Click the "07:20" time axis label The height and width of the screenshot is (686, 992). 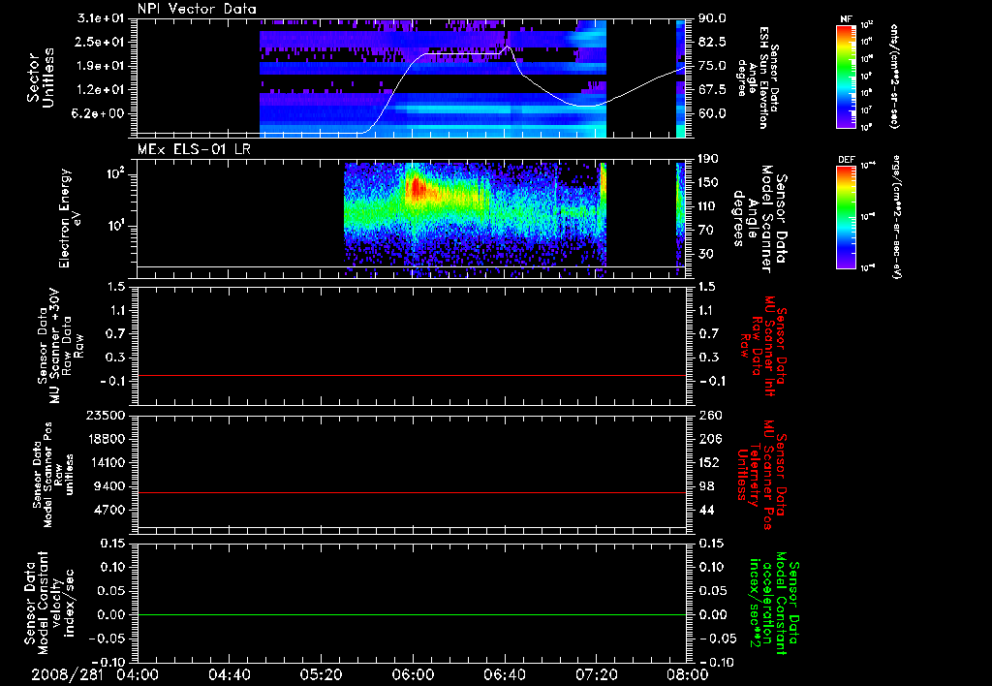click(x=596, y=674)
